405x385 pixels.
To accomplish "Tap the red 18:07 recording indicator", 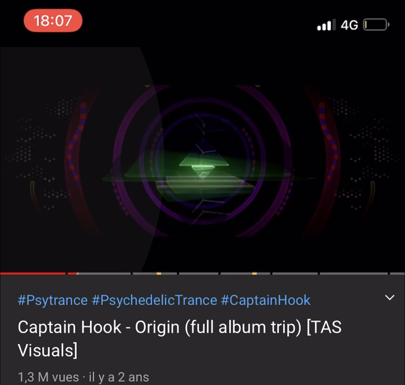I will click(53, 20).
